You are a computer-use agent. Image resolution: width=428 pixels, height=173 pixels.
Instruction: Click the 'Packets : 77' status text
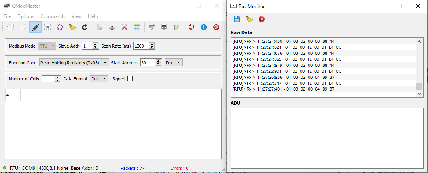(x=133, y=168)
